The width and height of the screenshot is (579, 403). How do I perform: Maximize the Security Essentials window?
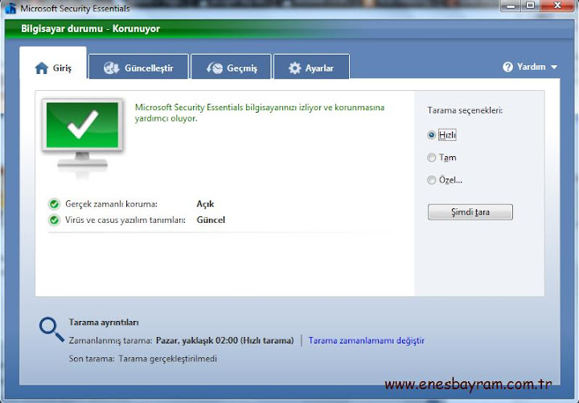pos(531,6)
